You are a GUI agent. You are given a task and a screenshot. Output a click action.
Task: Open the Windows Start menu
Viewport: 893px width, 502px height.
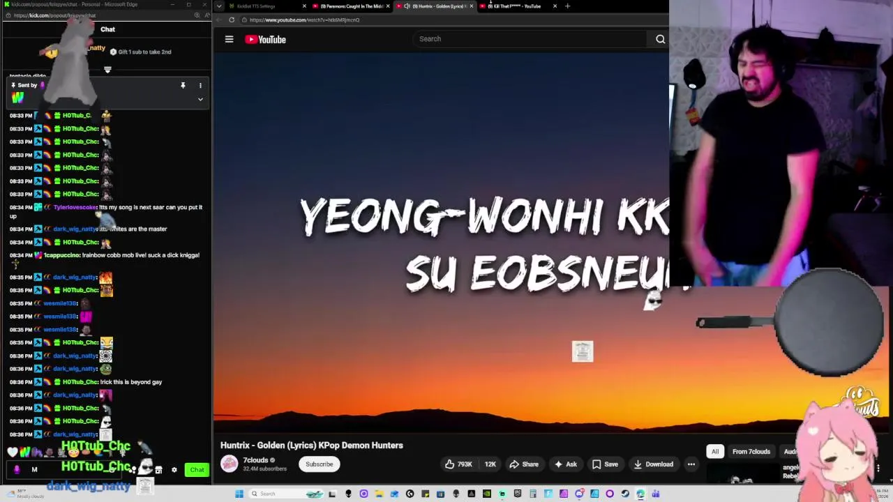coord(239,494)
